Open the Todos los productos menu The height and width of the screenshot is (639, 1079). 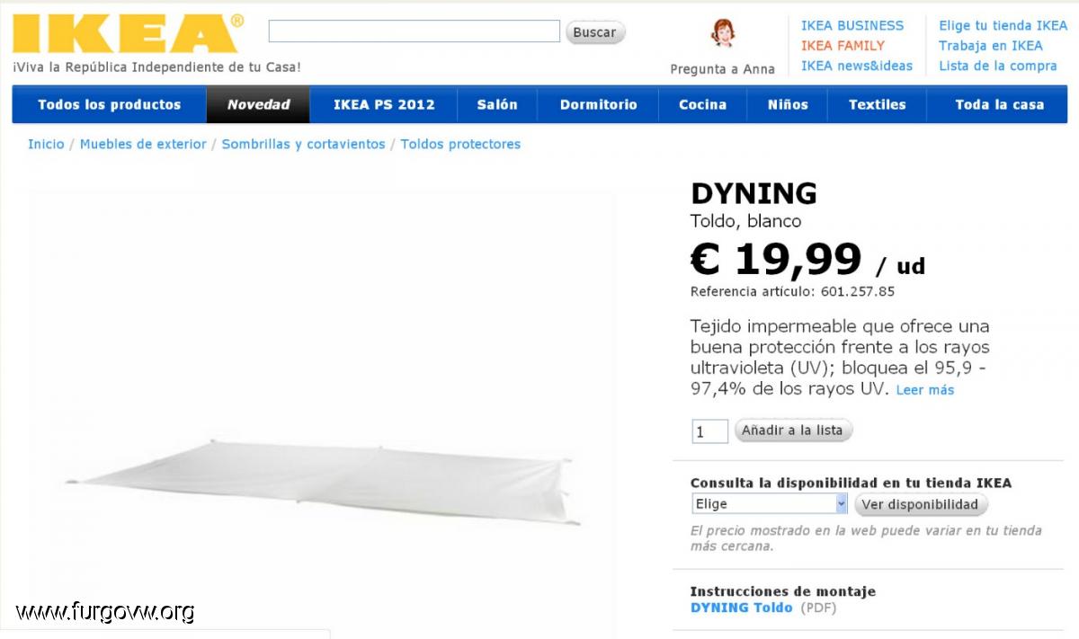tap(110, 104)
